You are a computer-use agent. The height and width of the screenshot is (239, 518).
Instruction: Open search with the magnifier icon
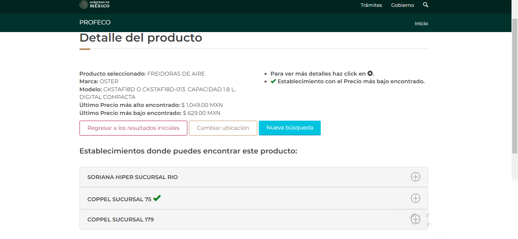[425, 5]
